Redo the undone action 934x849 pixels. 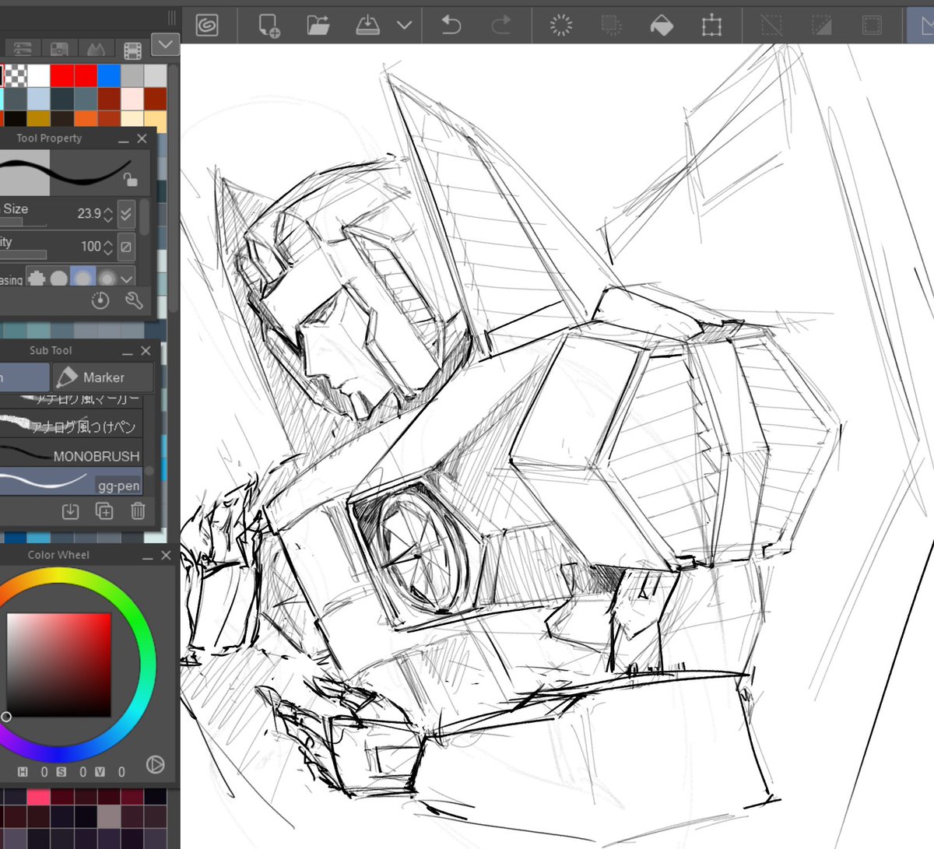(x=501, y=26)
